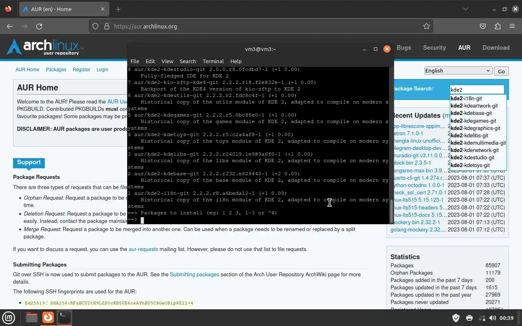This screenshot has width=522, height=326.
Task: Open the terminal View menu
Action: [167, 61]
